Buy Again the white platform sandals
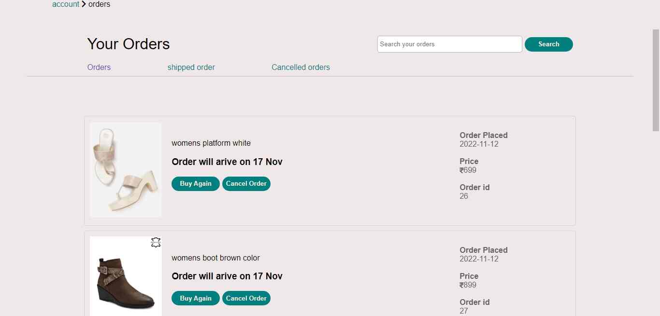660x316 pixels. coord(196,183)
